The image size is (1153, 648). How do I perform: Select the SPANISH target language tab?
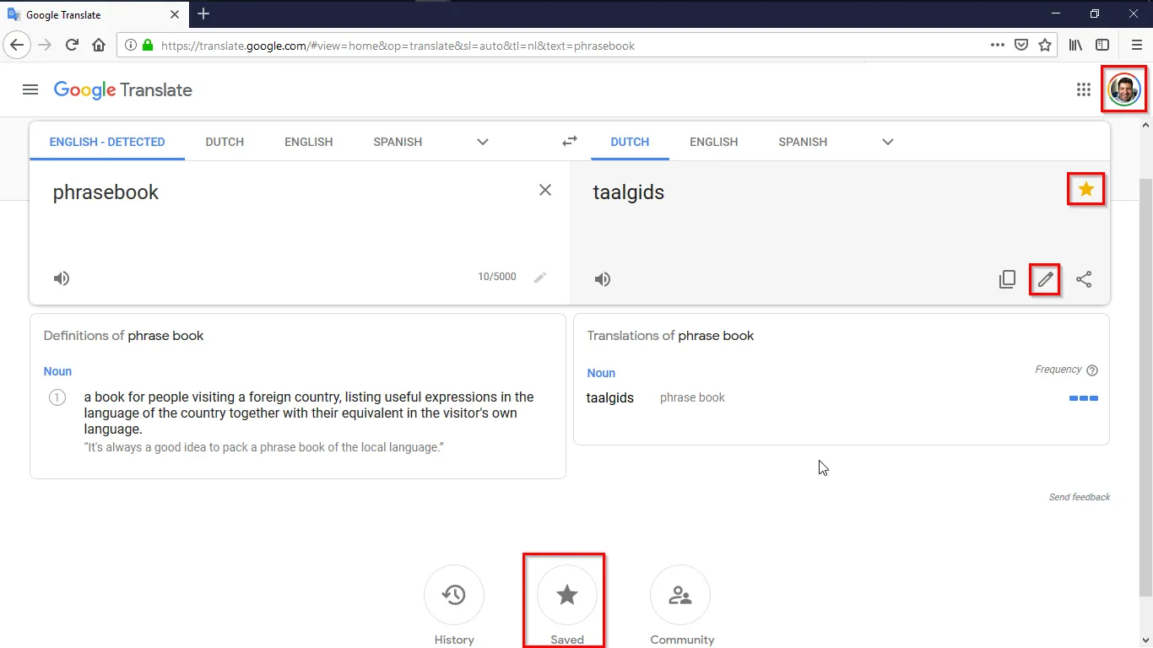pos(803,142)
